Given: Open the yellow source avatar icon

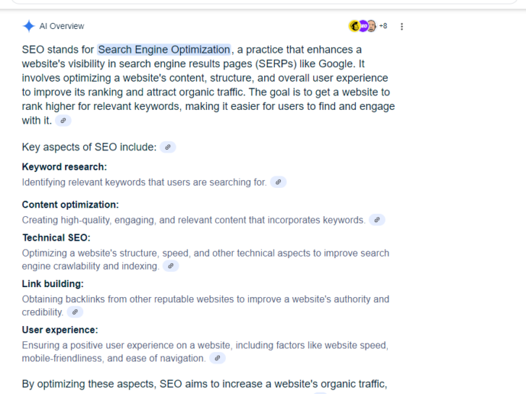Looking at the screenshot, I should (355, 26).
